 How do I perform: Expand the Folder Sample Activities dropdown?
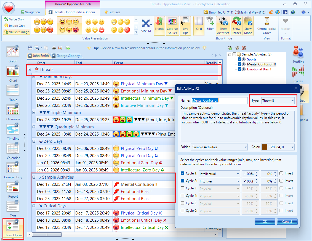click(x=219, y=147)
